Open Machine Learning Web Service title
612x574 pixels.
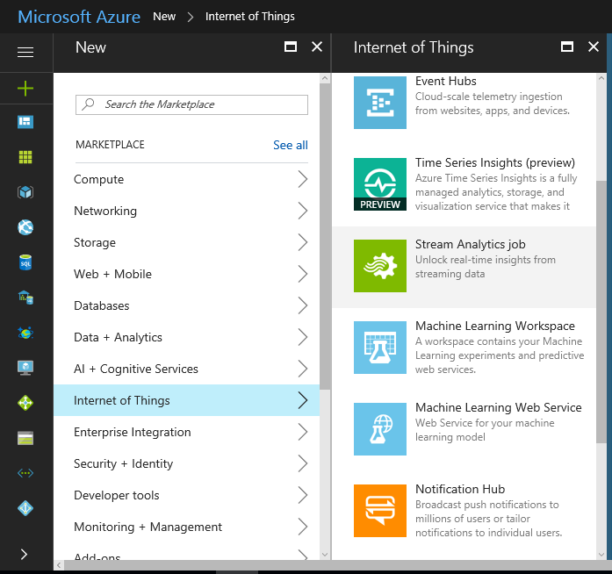(499, 407)
